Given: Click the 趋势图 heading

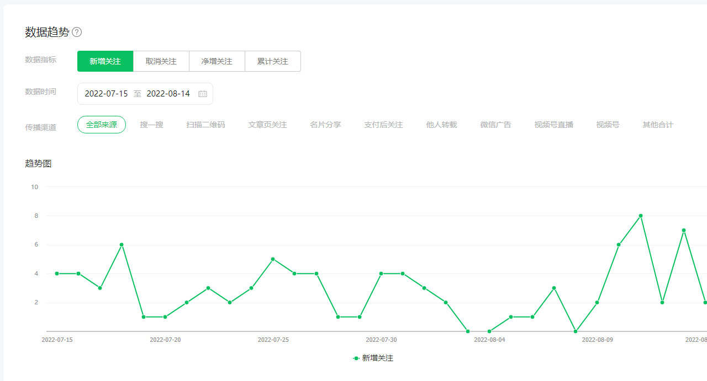Looking at the screenshot, I should pyautogui.click(x=38, y=164).
